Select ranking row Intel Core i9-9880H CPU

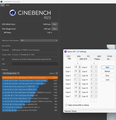(30, 89)
